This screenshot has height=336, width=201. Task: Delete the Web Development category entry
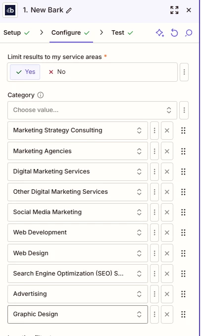(167, 233)
